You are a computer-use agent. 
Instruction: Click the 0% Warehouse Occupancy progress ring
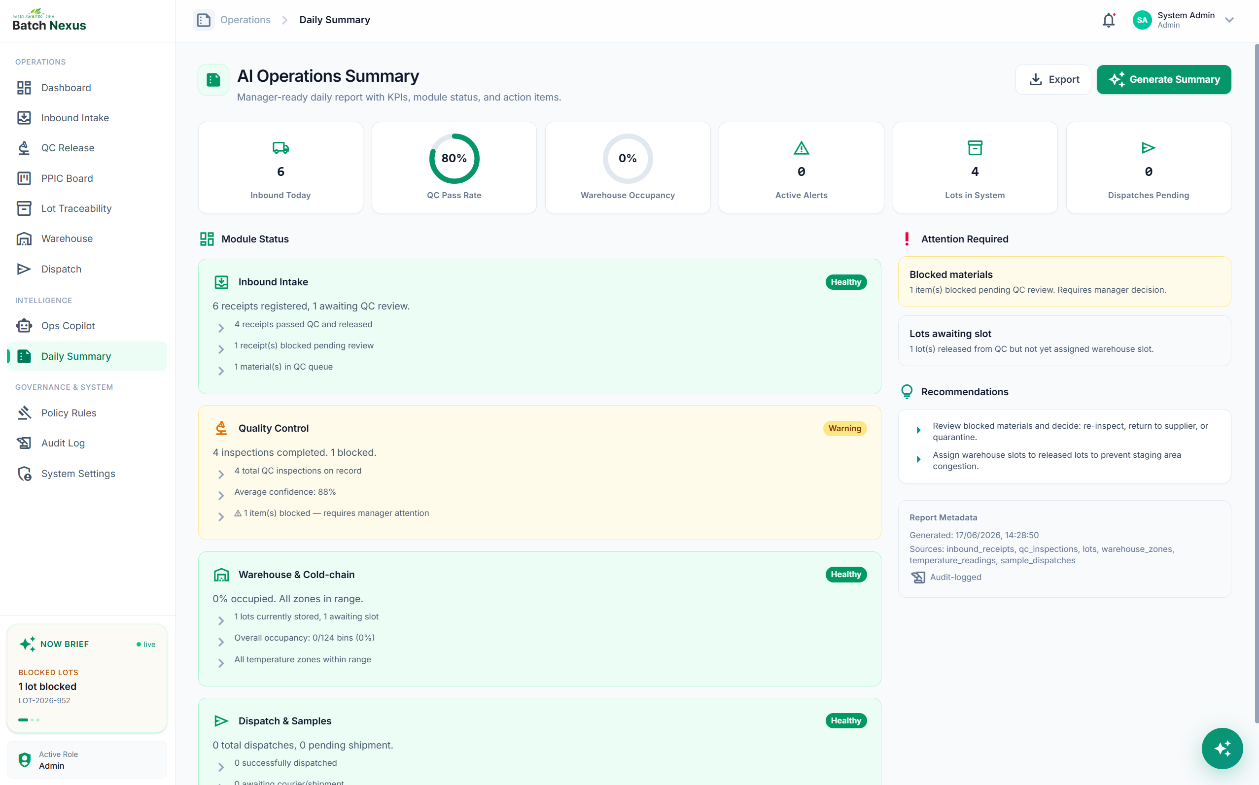coord(628,158)
